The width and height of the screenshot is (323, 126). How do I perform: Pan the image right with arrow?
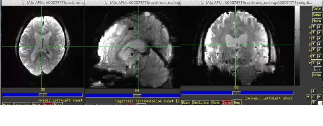tap(319, 97)
